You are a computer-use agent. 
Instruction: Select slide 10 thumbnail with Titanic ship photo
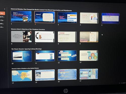pos(22,56)
